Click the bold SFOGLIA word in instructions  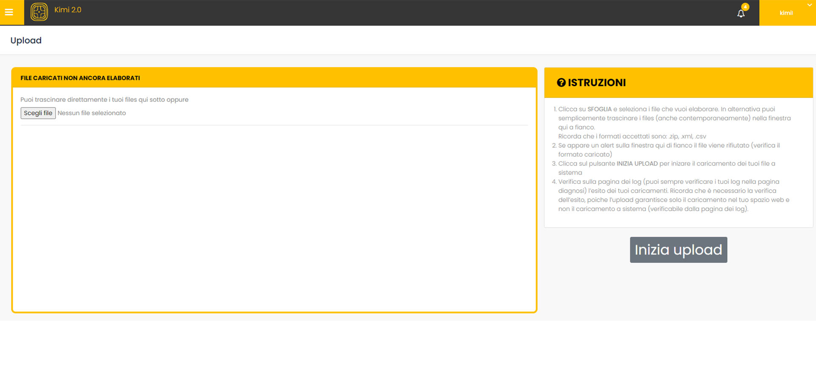(599, 109)
